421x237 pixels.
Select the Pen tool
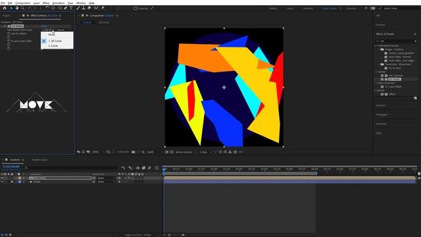pyautogui.click(x=66, y=9)
